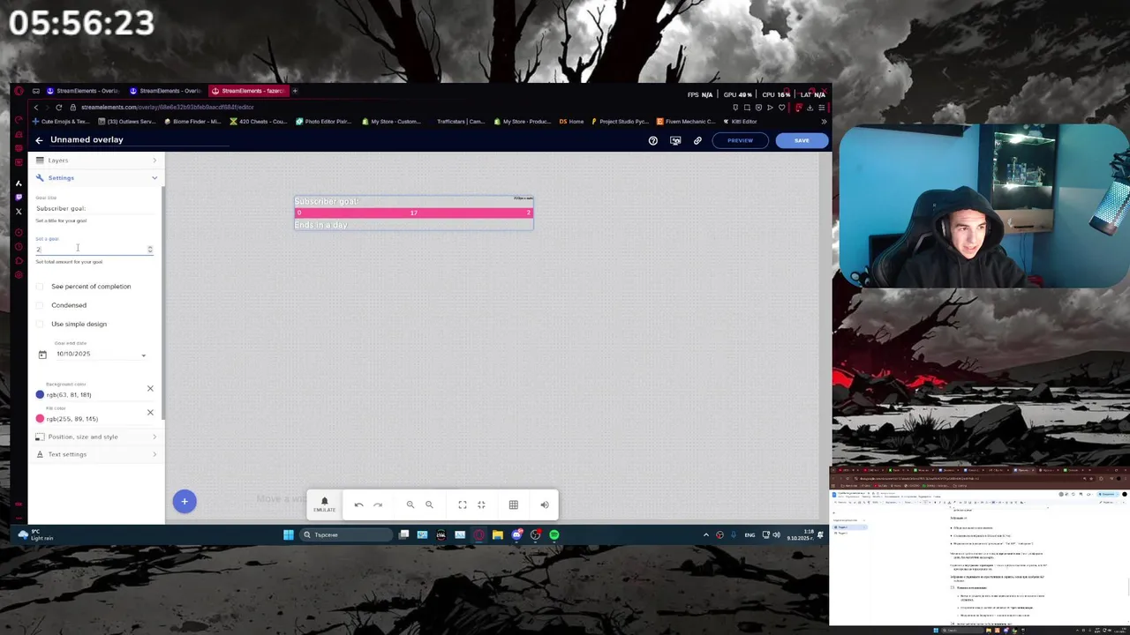Select the active StreamElements fazer tab
This screenshot has height=635, width=1130.
tap(249, 91)
